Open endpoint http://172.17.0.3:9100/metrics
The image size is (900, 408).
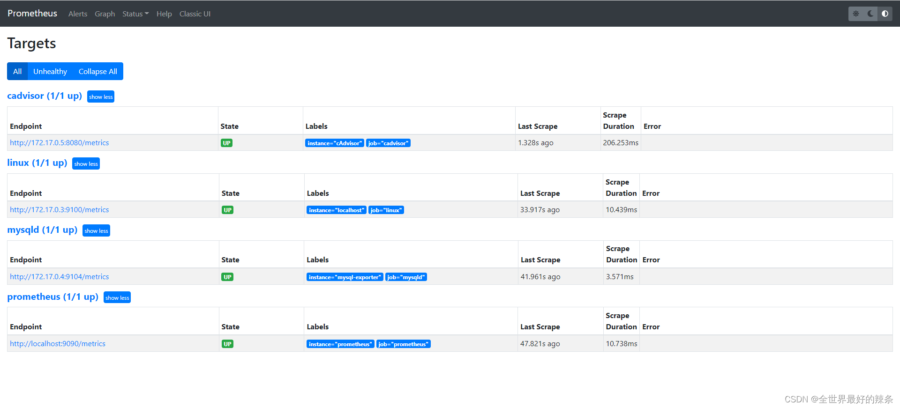point(60,210)
